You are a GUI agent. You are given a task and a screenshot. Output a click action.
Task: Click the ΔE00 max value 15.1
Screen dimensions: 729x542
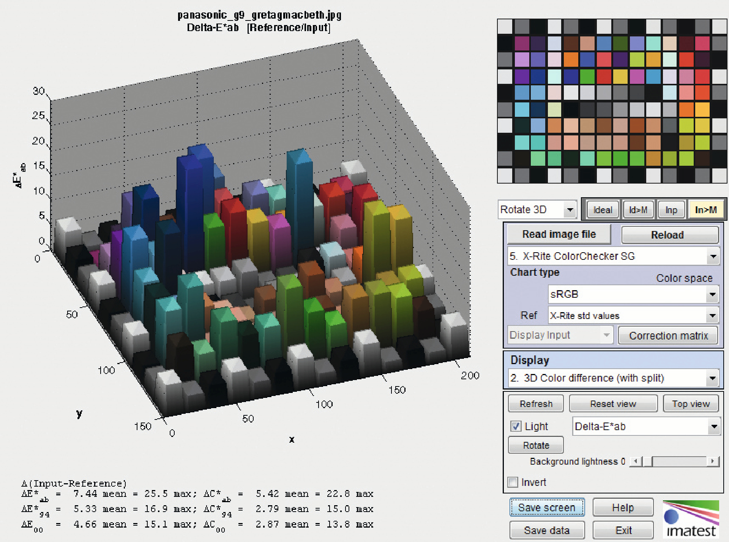(x=156, y=525)
